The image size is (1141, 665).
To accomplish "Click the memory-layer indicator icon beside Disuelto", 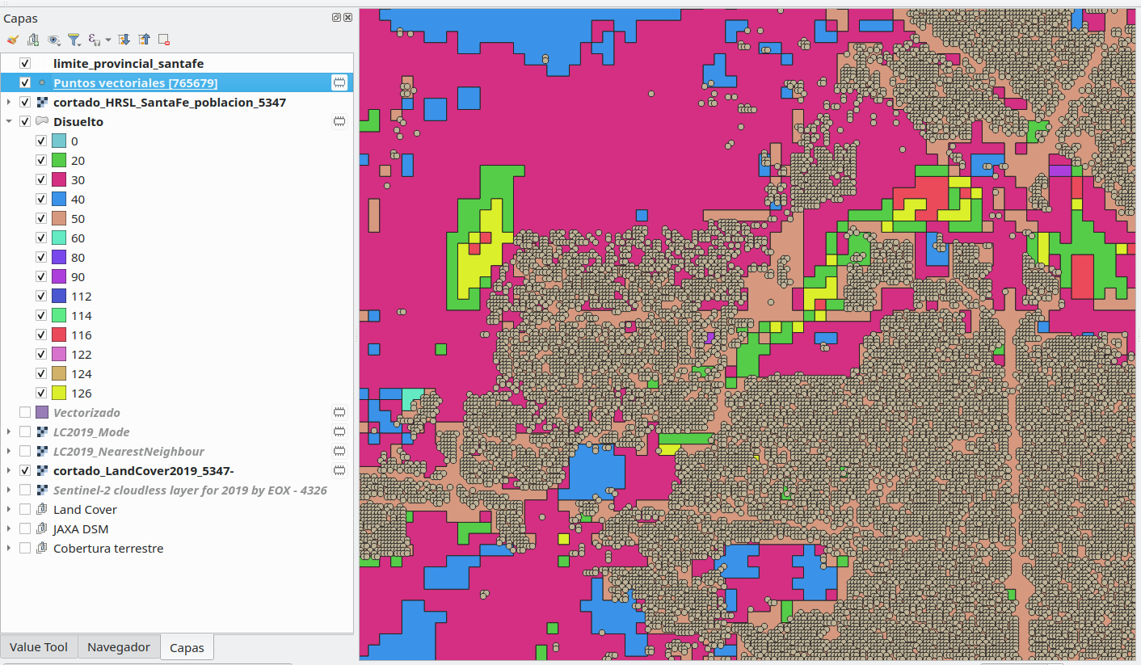I will (339, 121).
